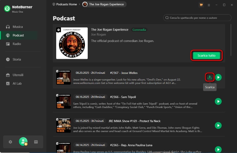237x153 pixels.
Task: Play episode #2365 Rep. Anna Paulina Luna
Action: 218,149
